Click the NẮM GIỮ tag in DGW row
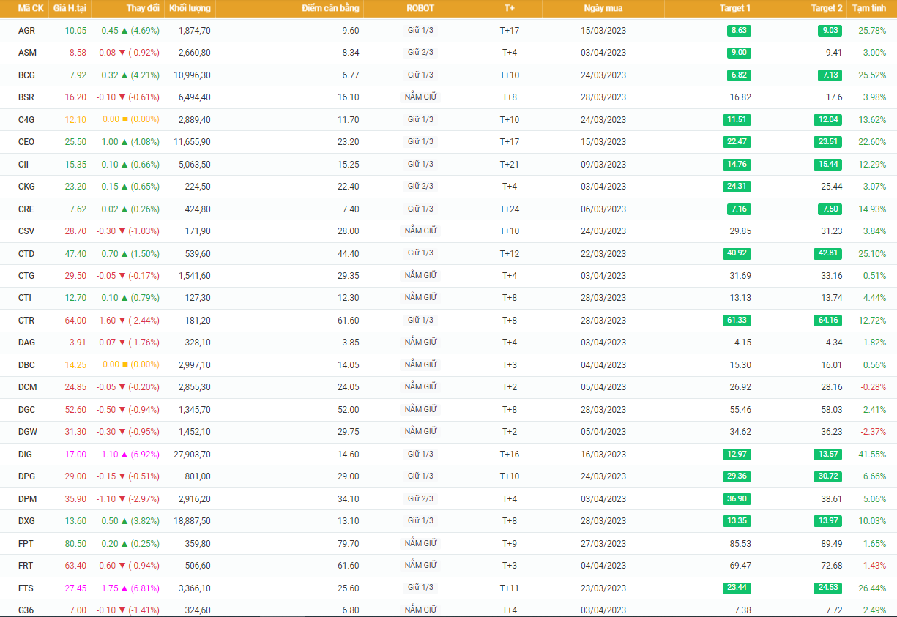Image resolution: width=897 pixels, height=617 pixels. (x=420, y=431)
